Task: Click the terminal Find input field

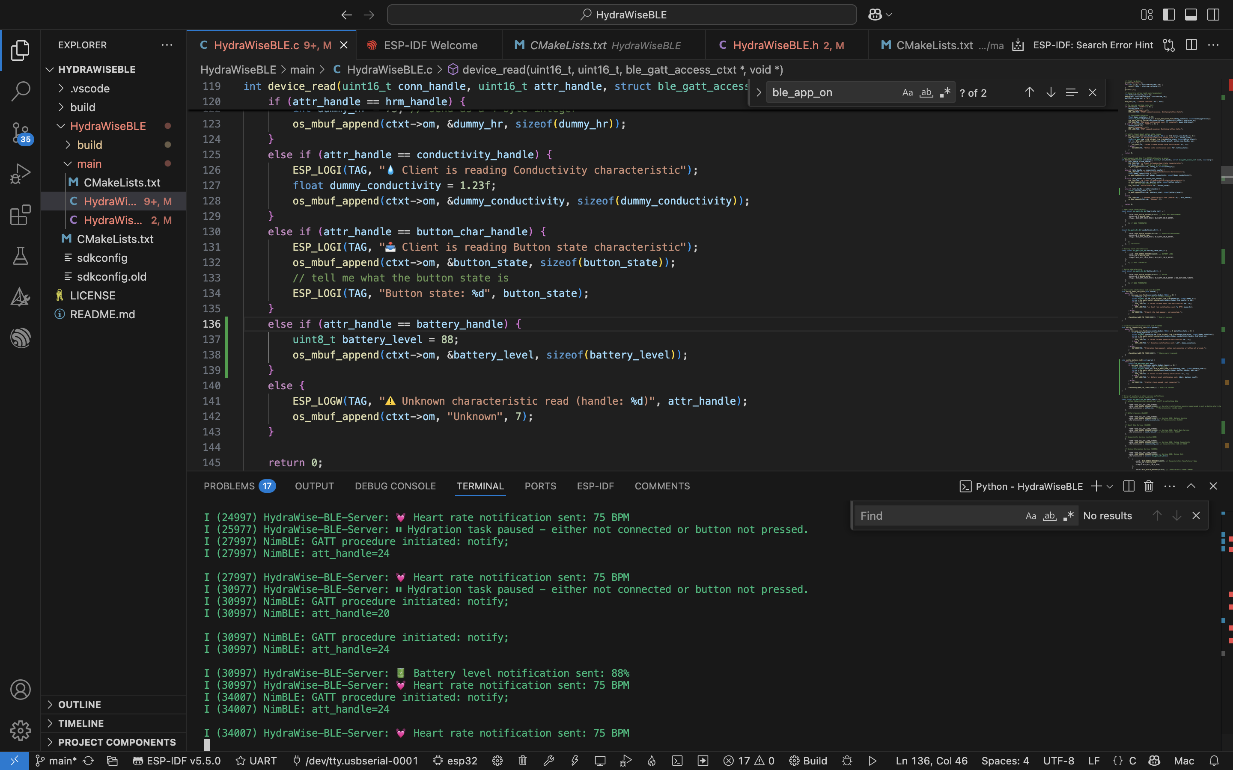Action: click(938, 516)
